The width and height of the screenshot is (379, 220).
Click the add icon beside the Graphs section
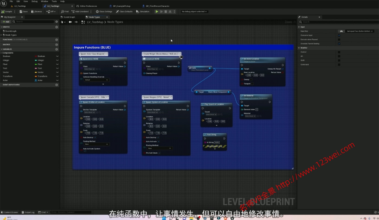(57, 27)
